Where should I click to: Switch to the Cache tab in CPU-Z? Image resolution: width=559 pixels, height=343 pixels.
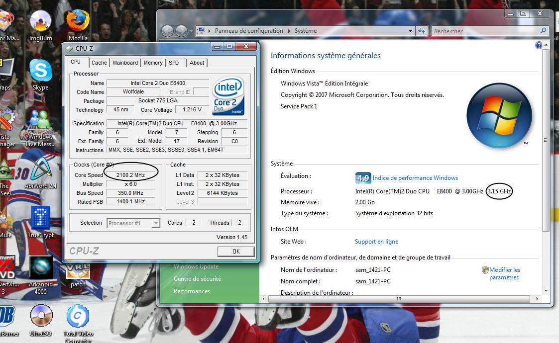coord(99,63)
